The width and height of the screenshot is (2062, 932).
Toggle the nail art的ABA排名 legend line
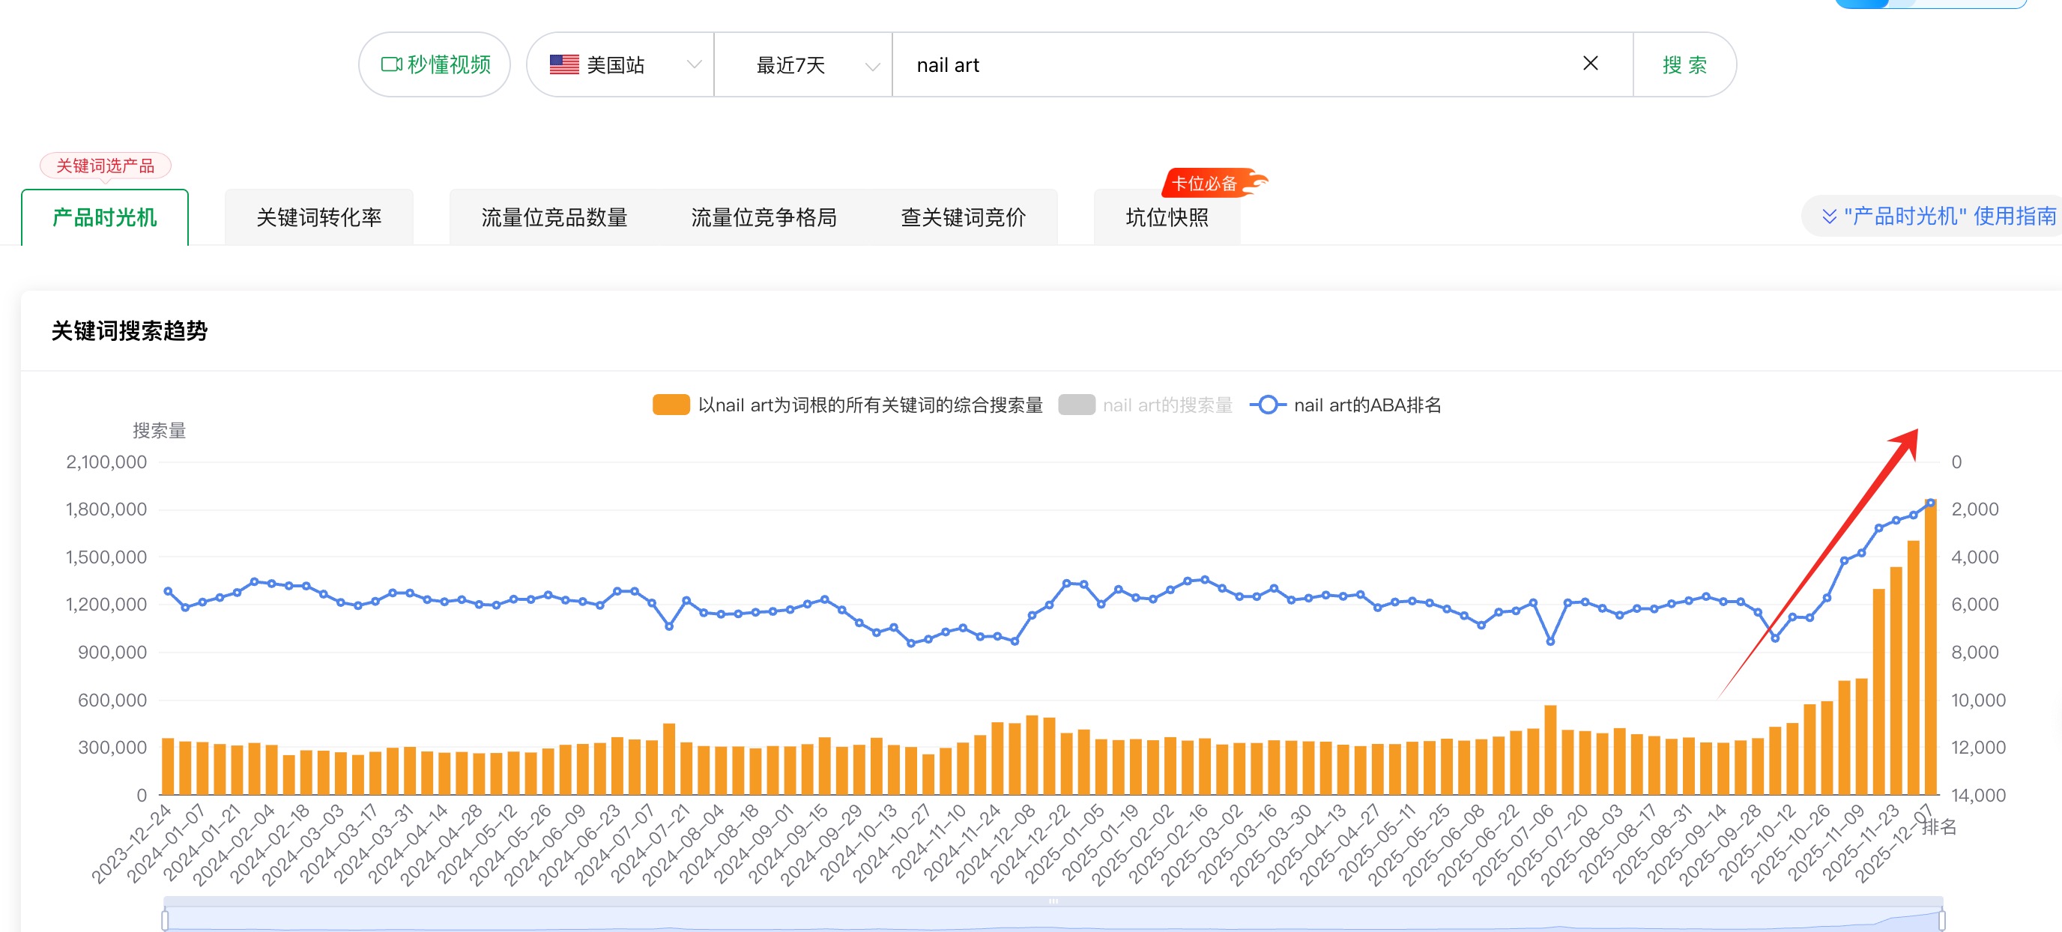pos(1367,405)
